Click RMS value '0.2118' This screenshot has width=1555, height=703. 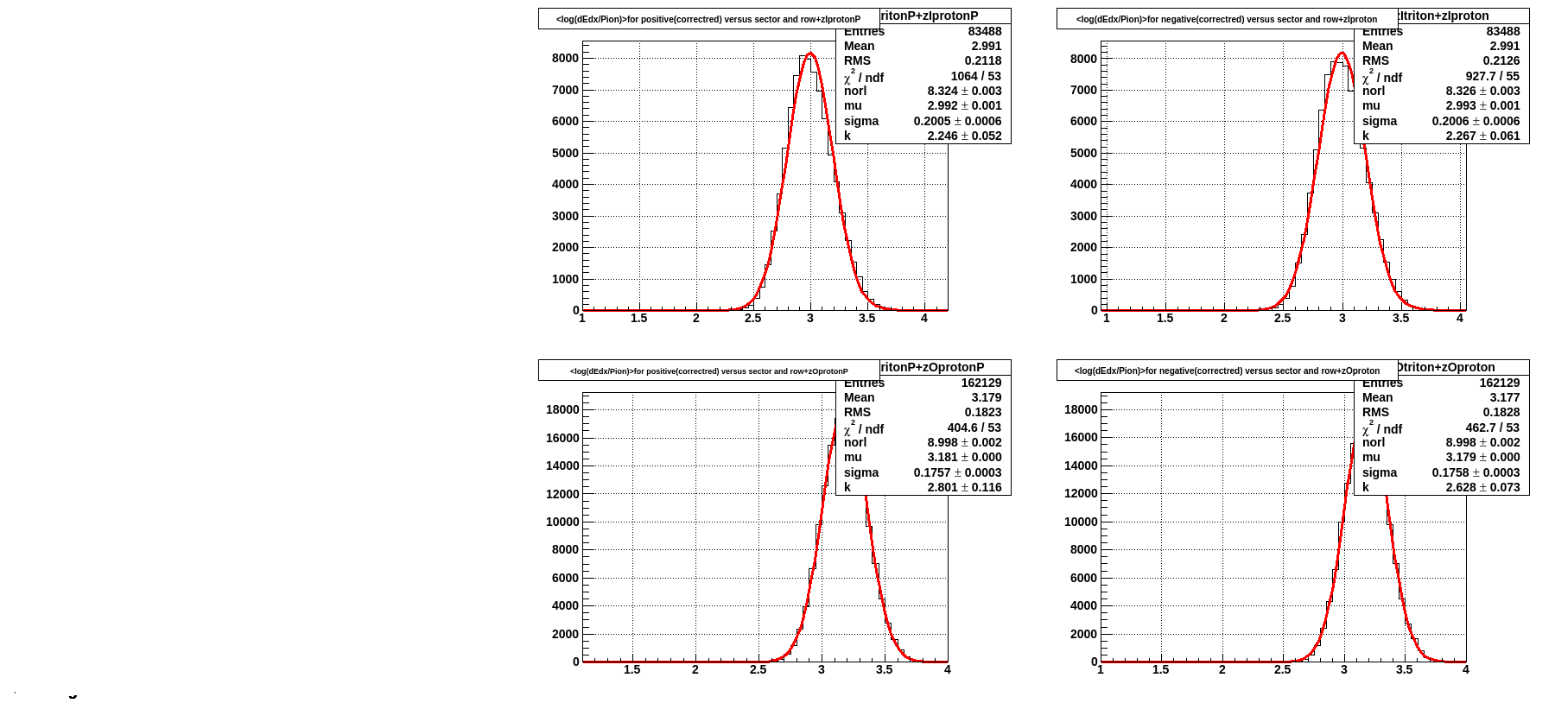(983, 60)
